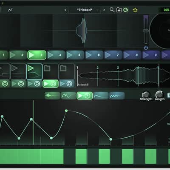The width and height of the screenshot is (170, 170).
Task: Trigger scene pad 5
Action: [75, 55]
